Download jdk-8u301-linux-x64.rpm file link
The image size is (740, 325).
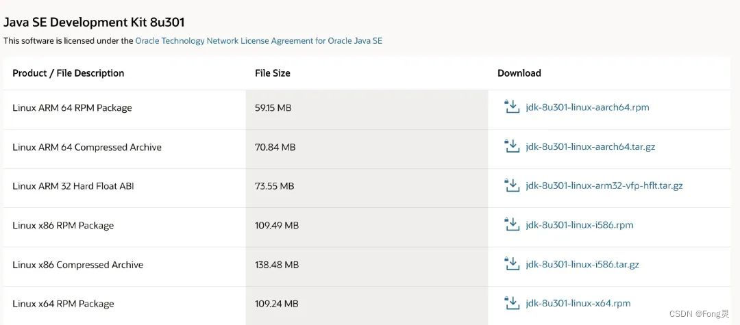pos(578,304)
